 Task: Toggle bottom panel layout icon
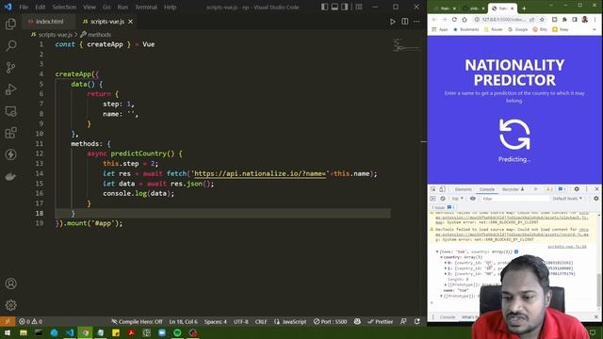[334, 7]
